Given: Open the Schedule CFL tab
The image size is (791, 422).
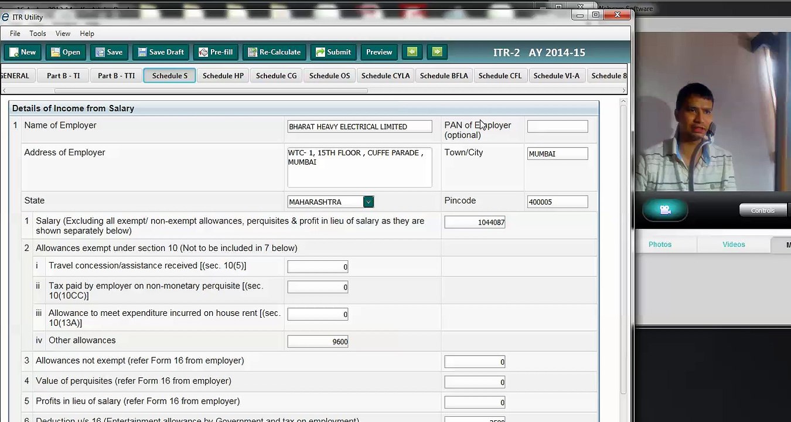Looking at the screenshot, I should [x=500, y=76].
